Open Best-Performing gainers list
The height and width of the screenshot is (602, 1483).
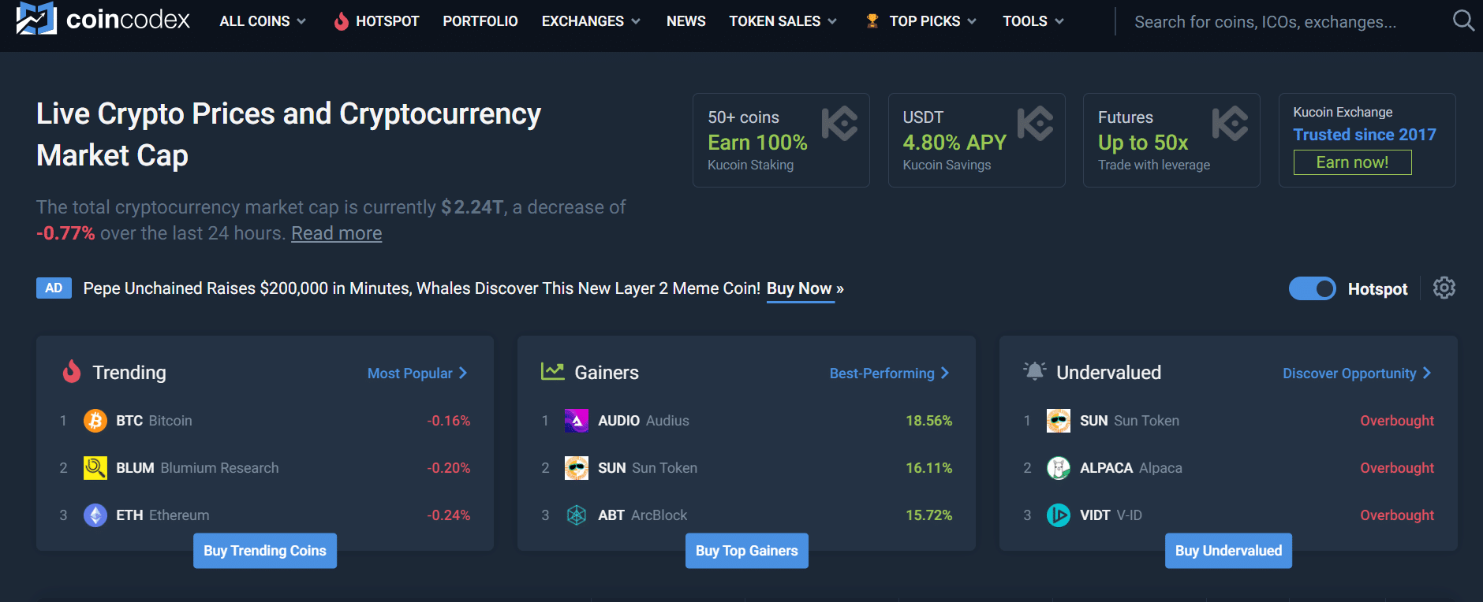pos(889,373)
